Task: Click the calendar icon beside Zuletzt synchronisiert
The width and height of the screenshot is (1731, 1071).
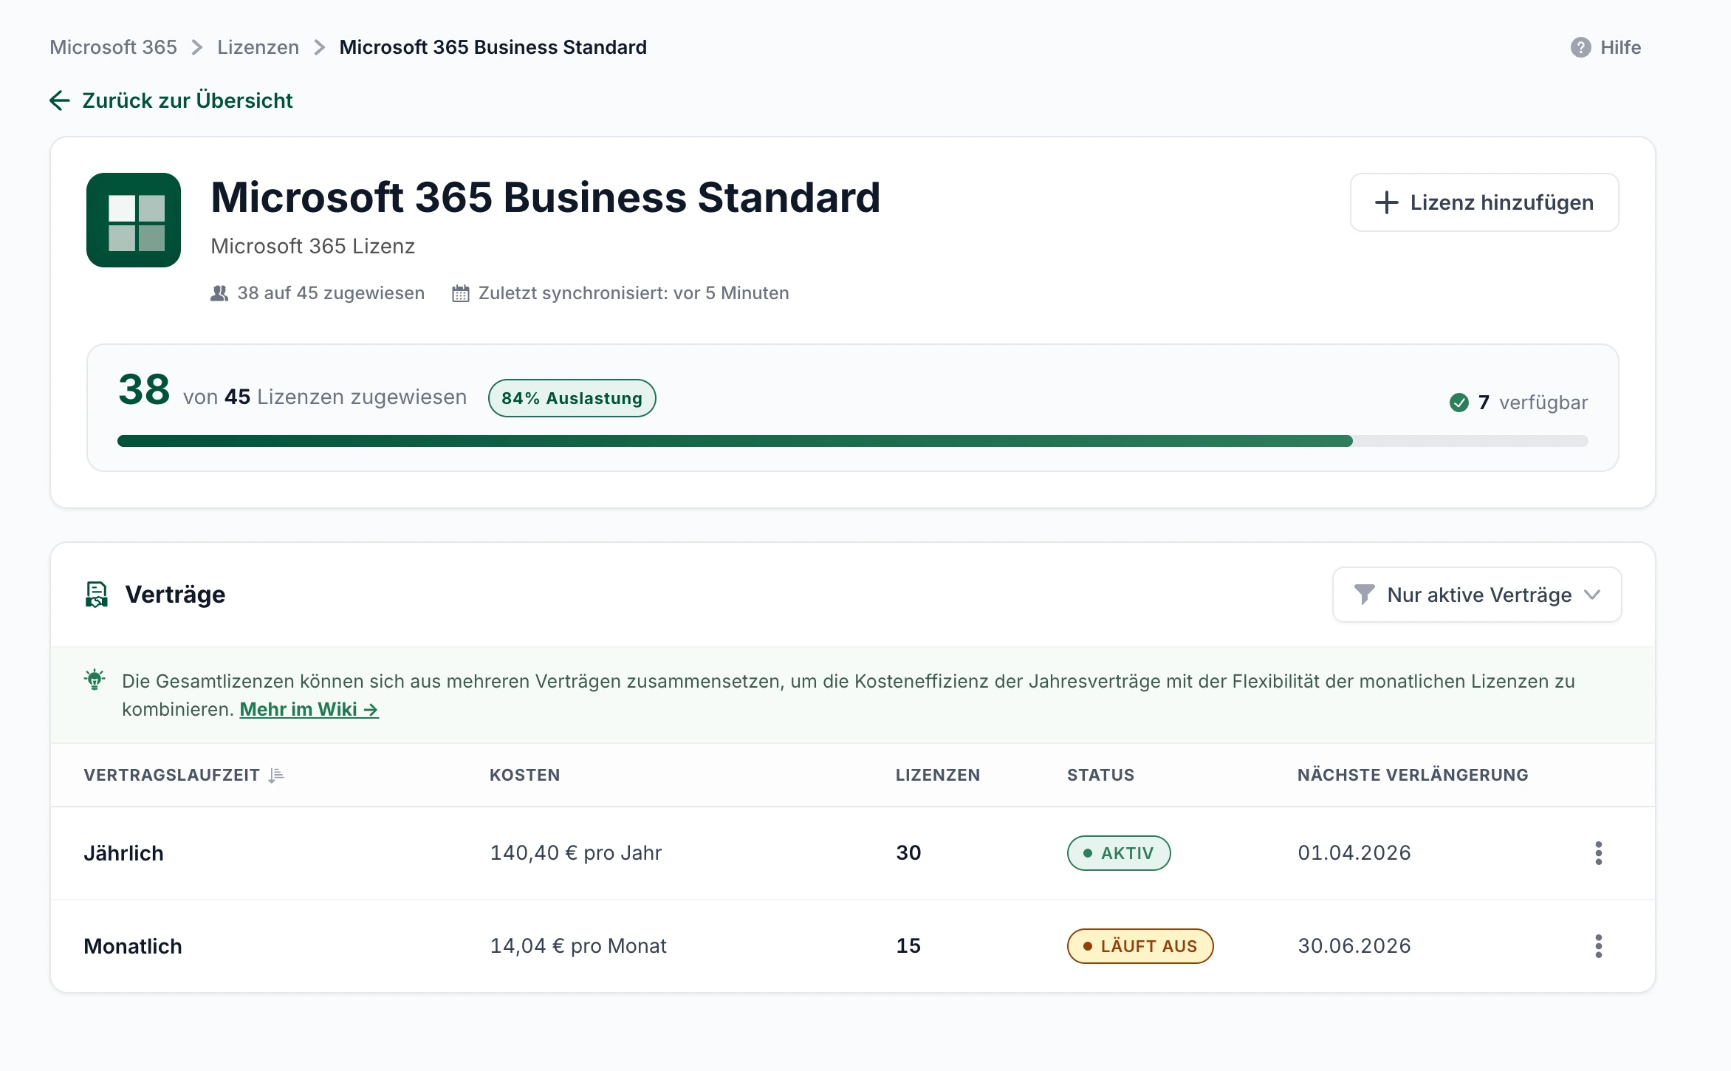Action: pos(461,293)
